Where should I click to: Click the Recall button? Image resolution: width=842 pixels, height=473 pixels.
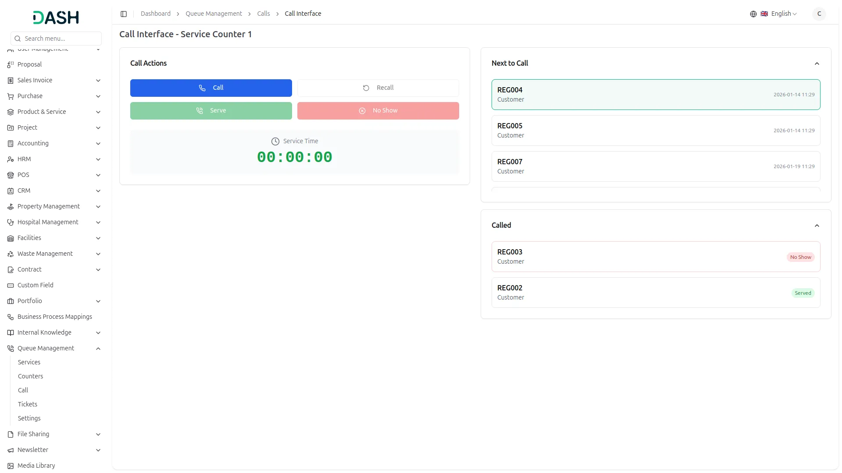point(378,88)
